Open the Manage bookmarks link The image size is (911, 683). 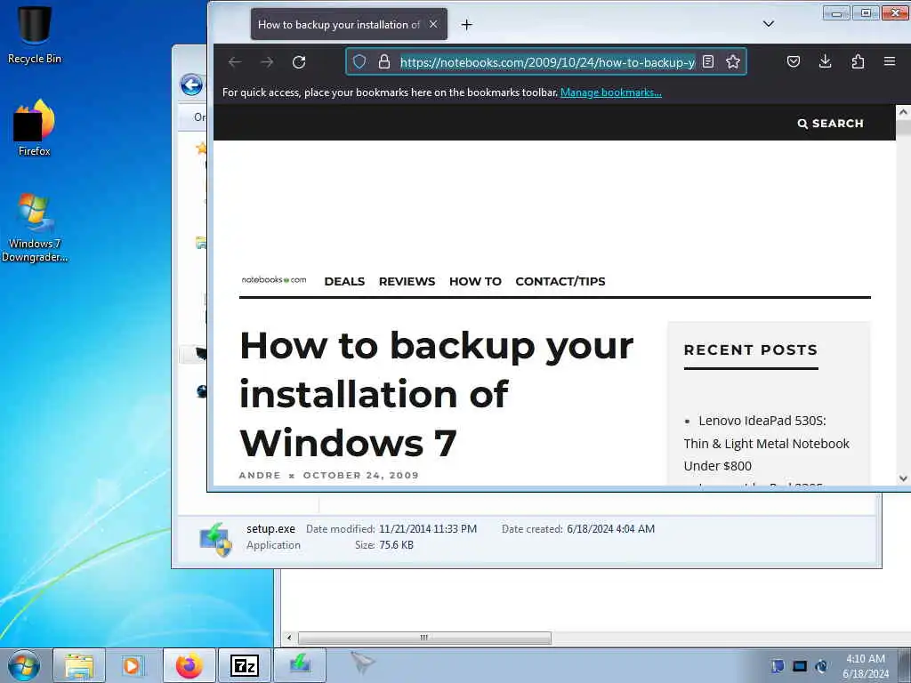pyautogui.click(x=610, y=92)
